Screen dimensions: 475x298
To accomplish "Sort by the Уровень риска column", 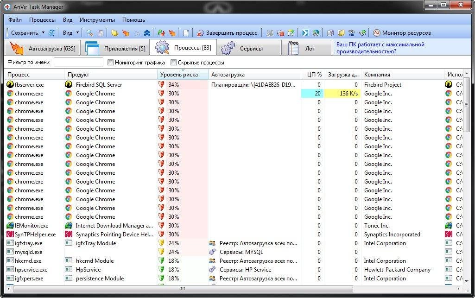I will 183,75.
